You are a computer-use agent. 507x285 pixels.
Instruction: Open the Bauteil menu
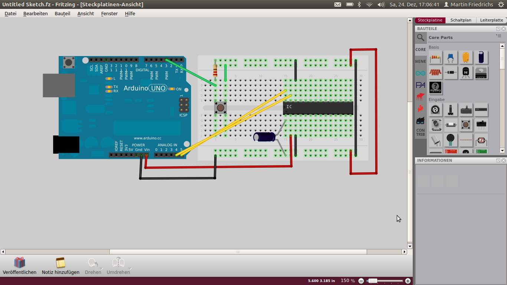(62, 13)
